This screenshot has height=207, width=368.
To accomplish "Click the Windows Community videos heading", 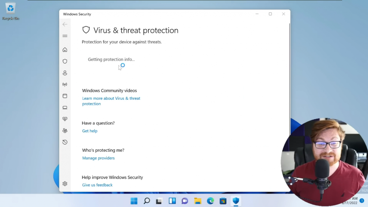I will point(109,91).
